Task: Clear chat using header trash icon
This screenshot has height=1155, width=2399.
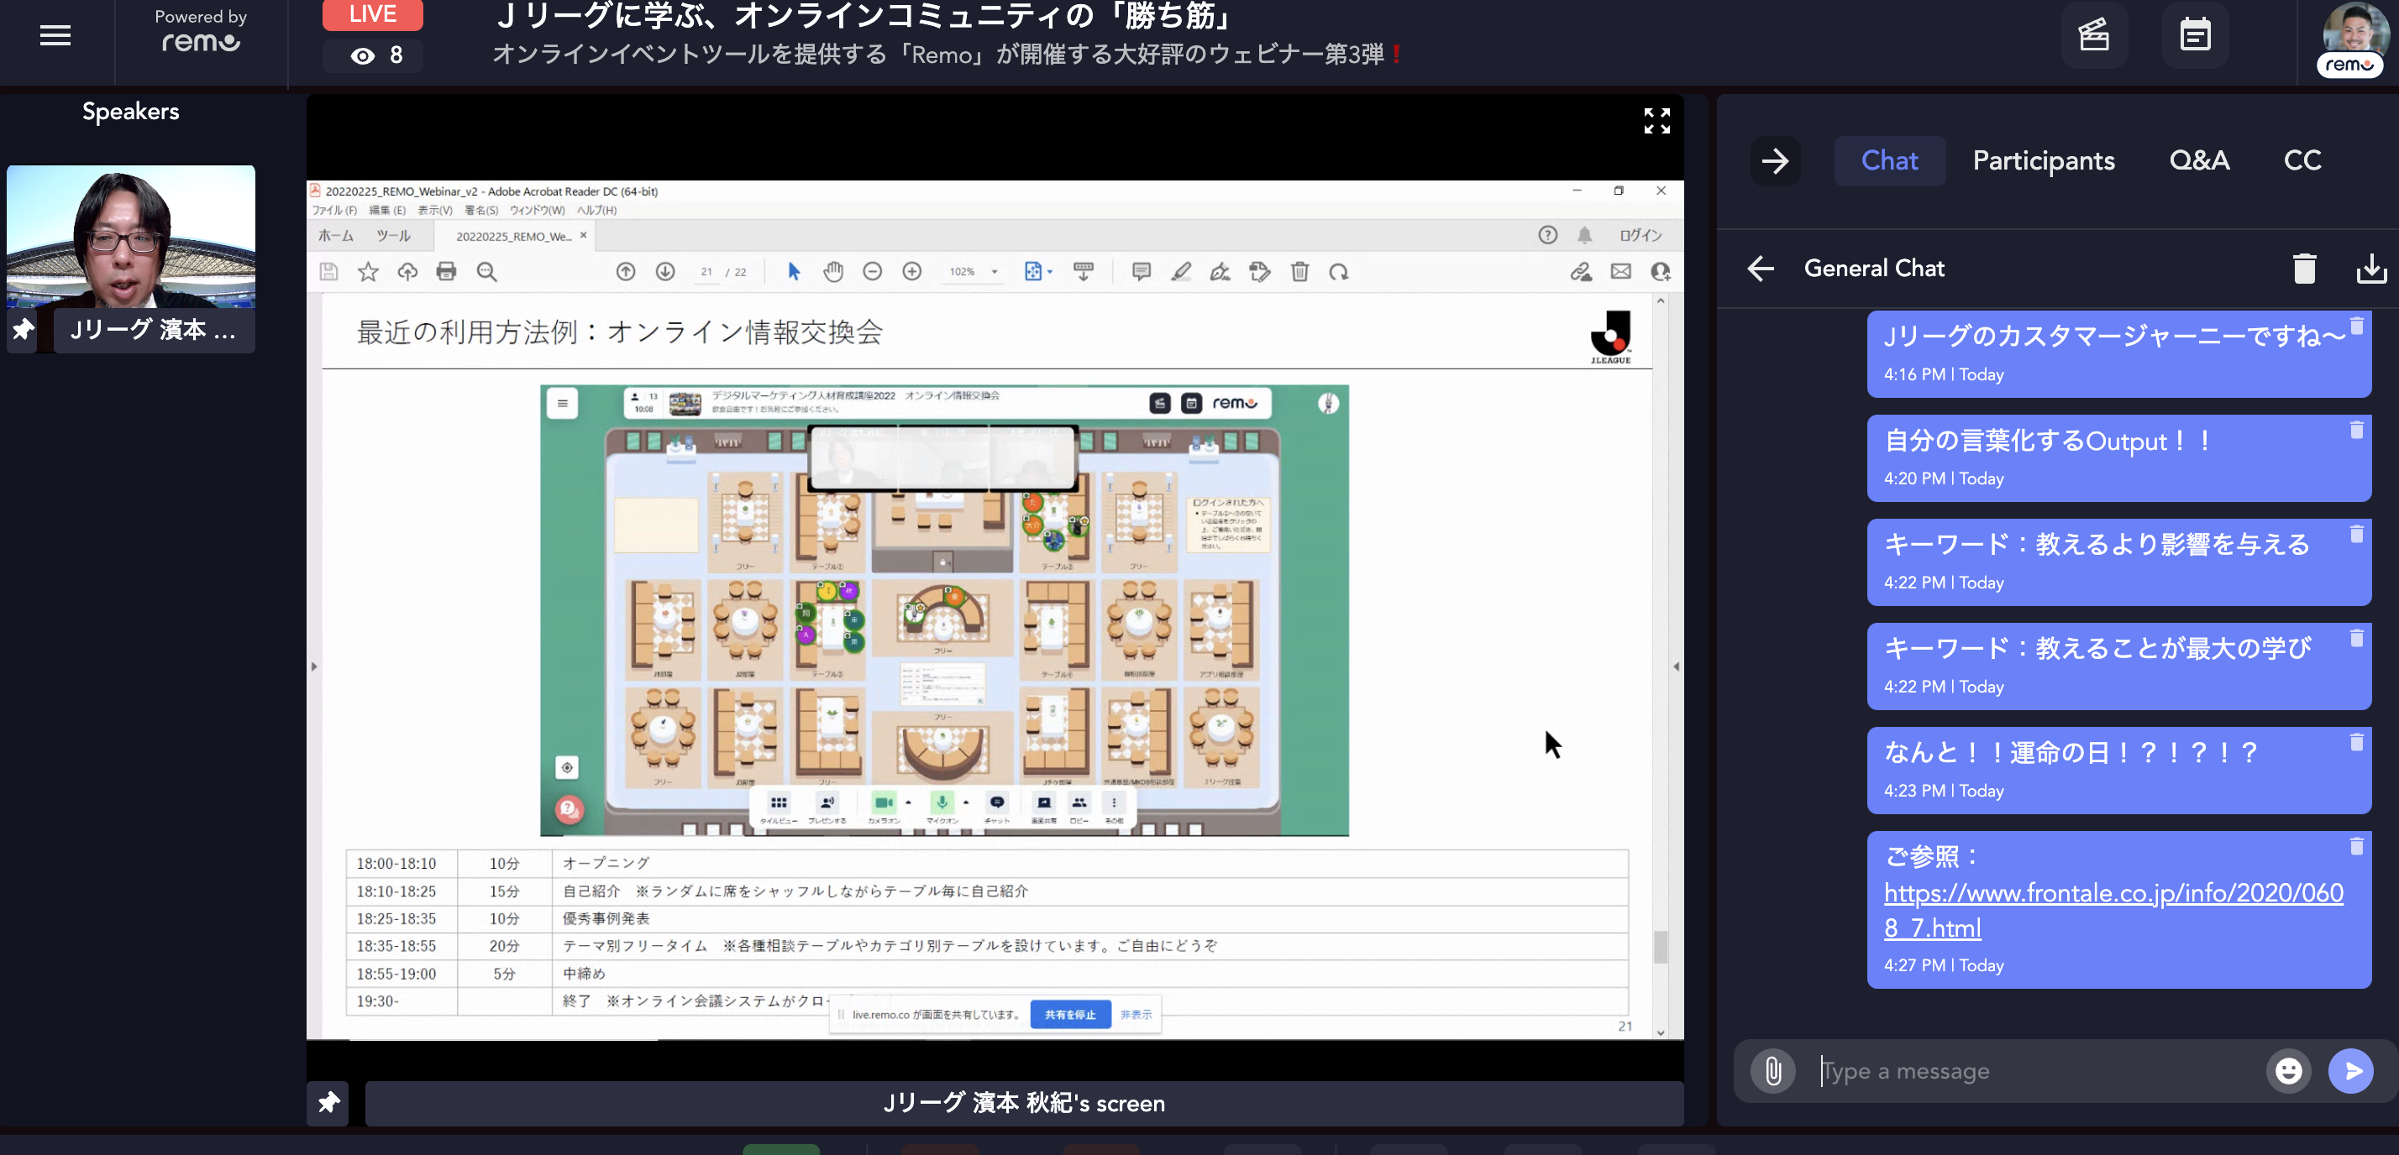Action: [x=2304, y=269]
